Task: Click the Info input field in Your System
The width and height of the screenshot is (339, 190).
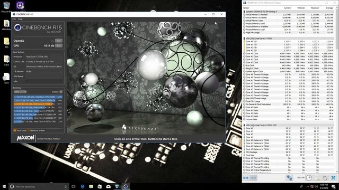Action: click(44, 81)
